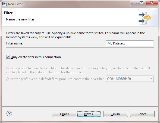Viewport: 160px width, 123px height.
Task: Click the 'Filter name:' label
Action: pos(15,43)
